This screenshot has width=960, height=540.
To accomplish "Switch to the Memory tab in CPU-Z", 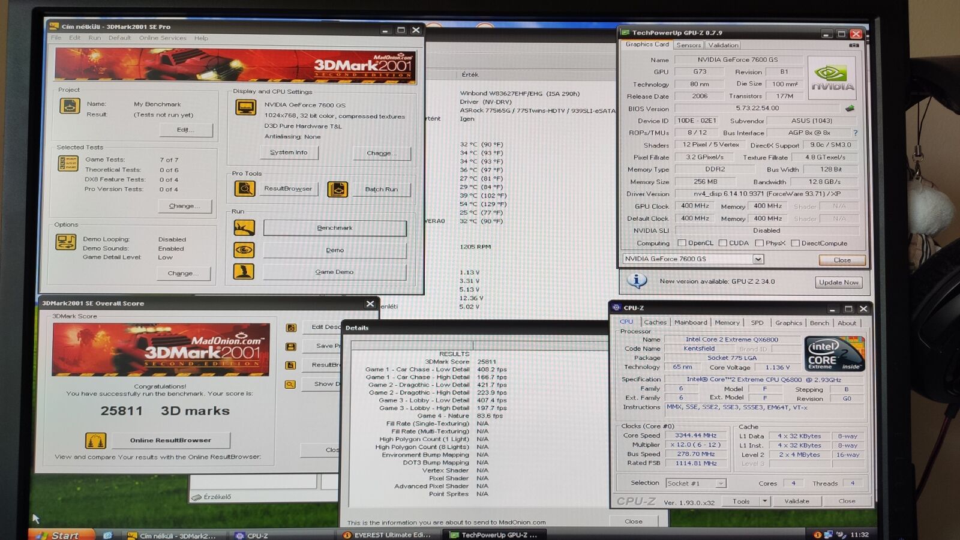I will pos(727,323).
